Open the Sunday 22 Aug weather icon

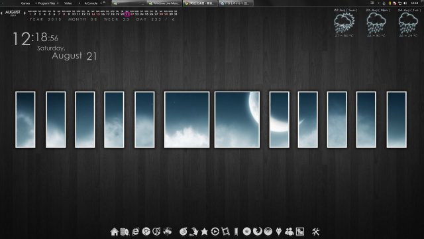pos(344,23)
